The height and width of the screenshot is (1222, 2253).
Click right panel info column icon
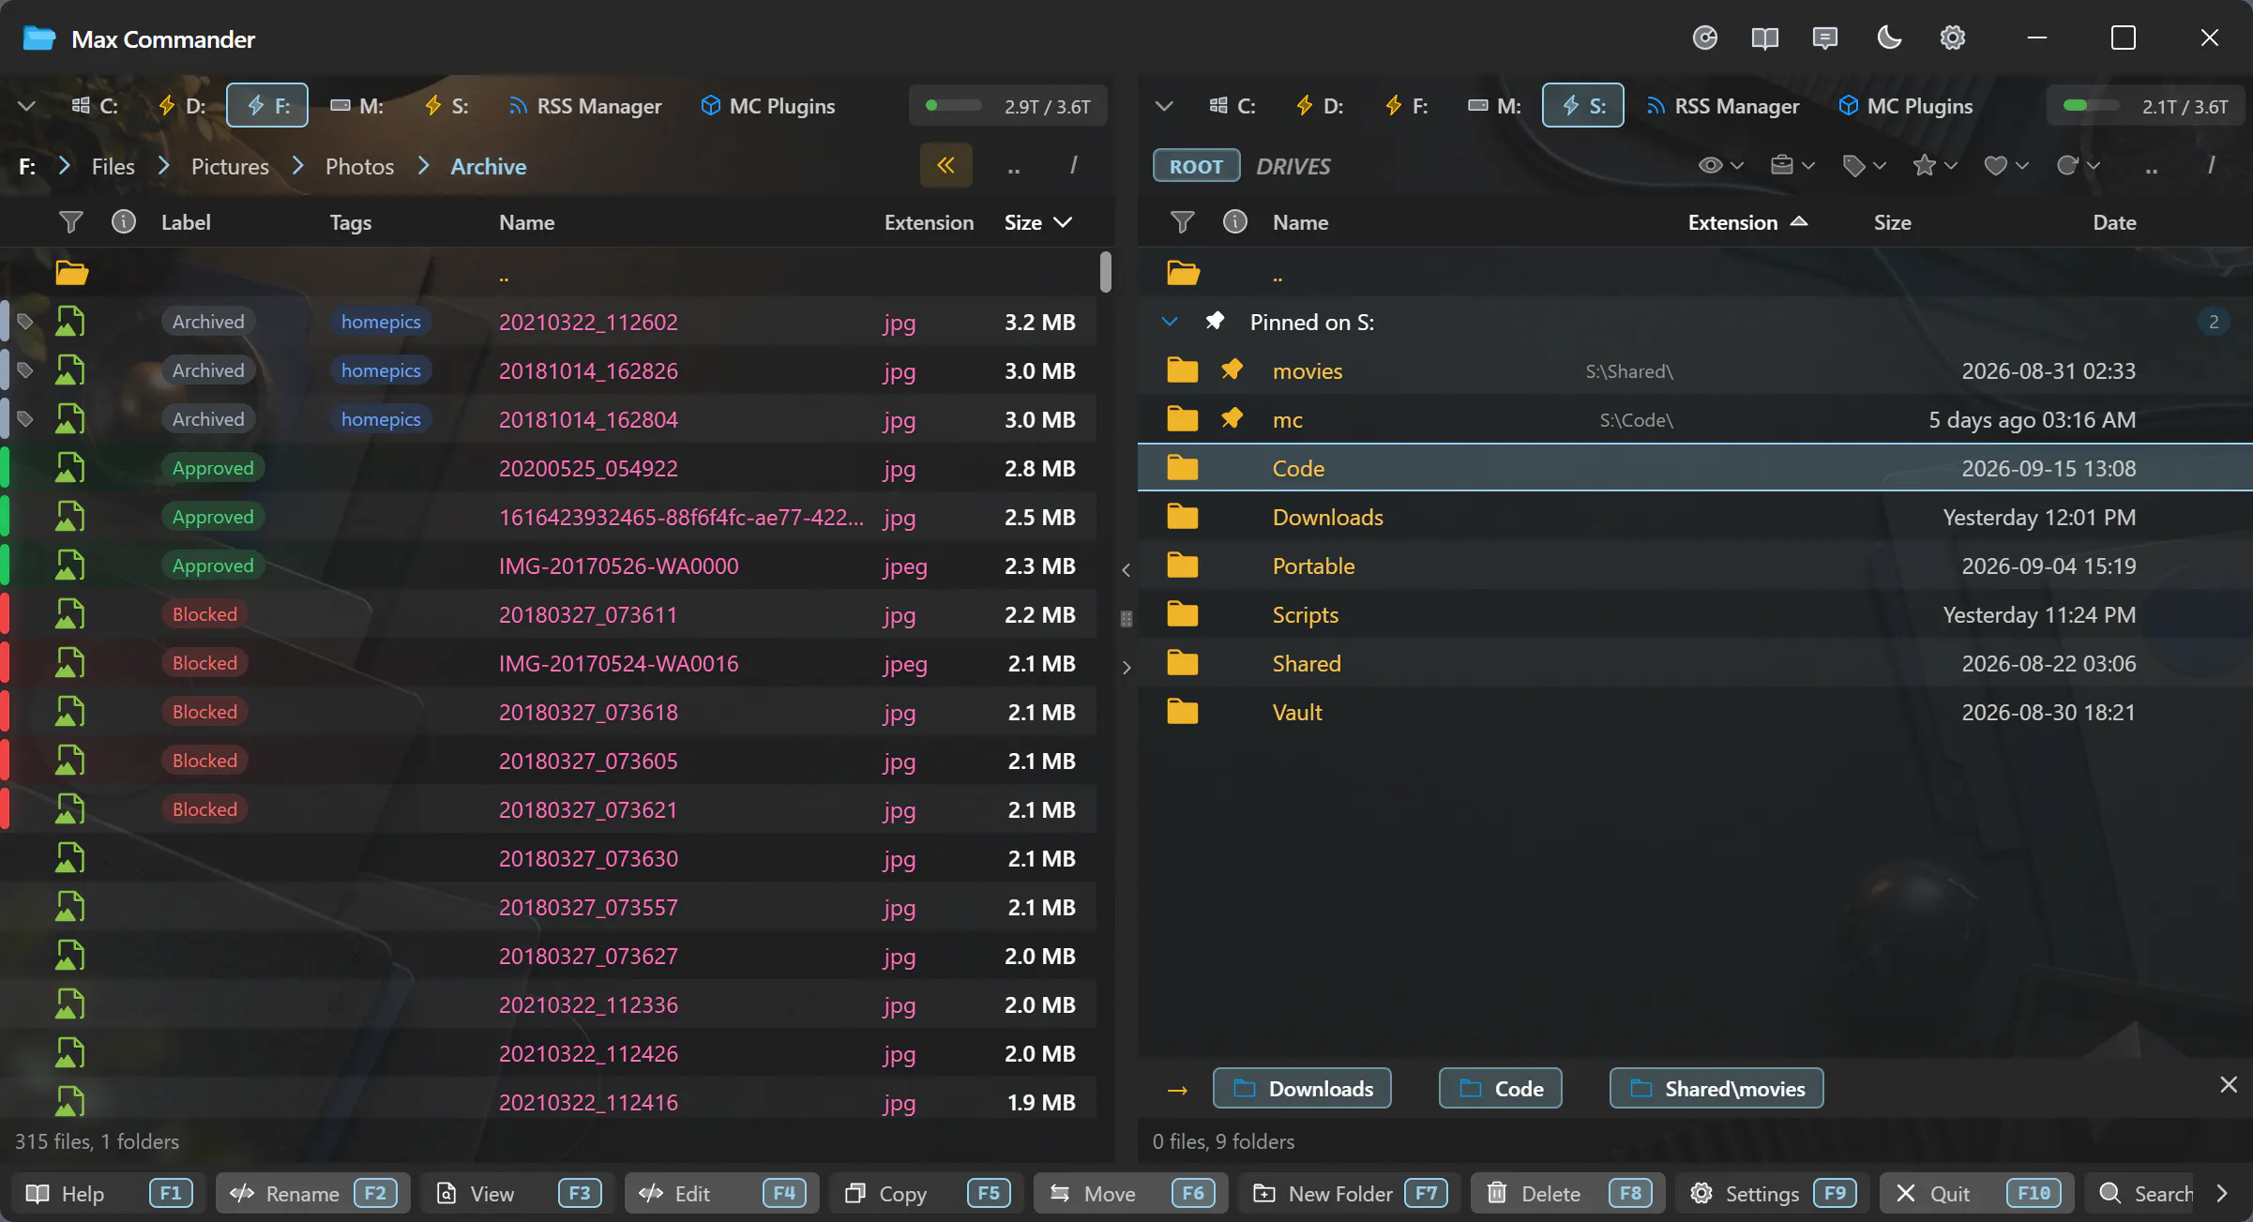(x=1235, y=222)
